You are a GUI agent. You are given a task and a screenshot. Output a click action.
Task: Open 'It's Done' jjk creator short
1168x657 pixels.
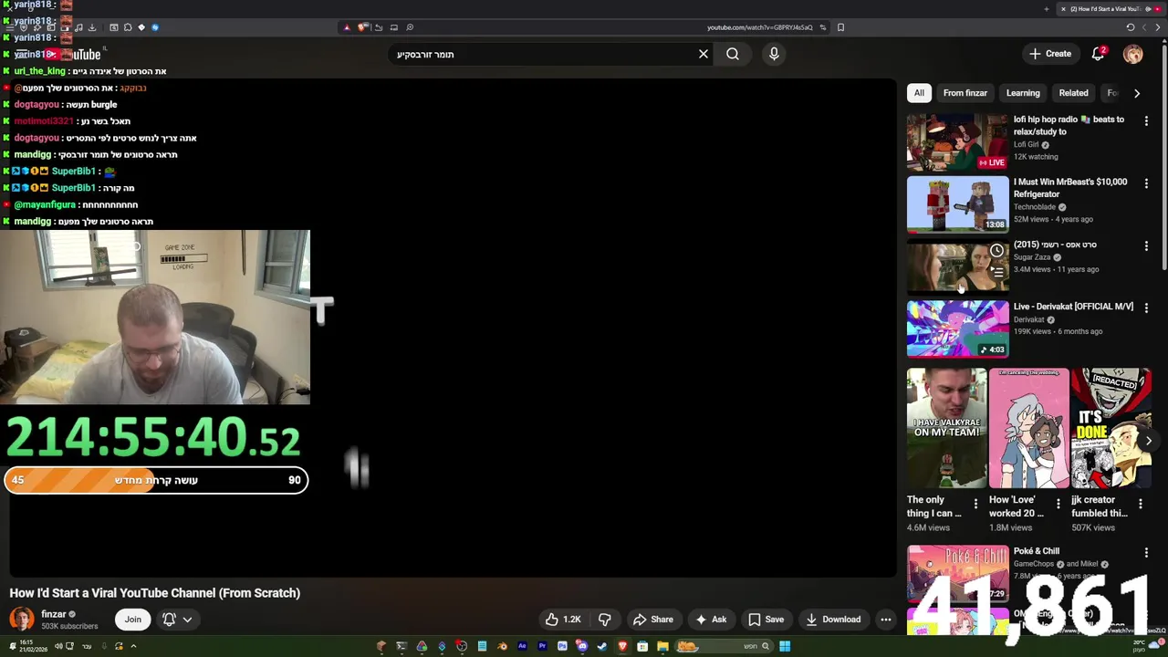[1111, 428]
